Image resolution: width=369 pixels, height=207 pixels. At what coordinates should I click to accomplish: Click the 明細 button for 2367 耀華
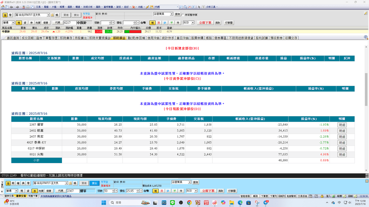pos(342,125)
